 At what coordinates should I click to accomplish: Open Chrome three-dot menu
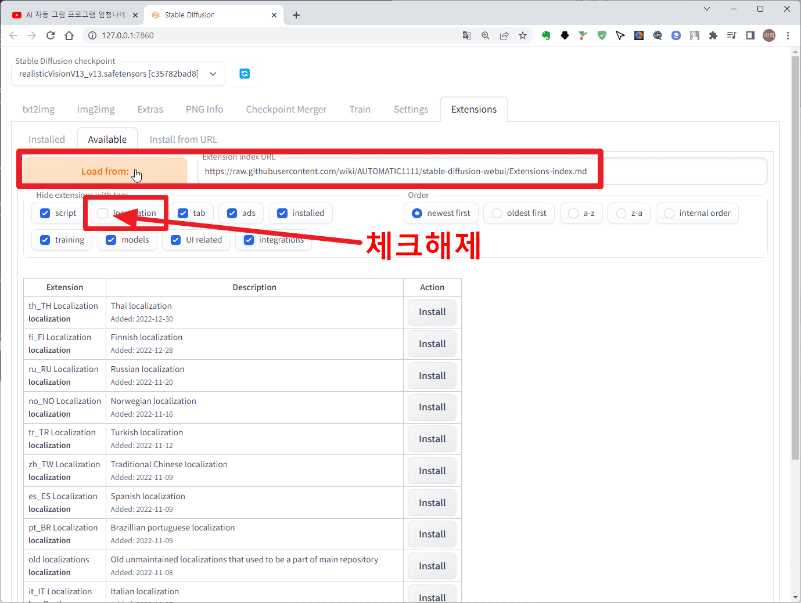point(788,35)
